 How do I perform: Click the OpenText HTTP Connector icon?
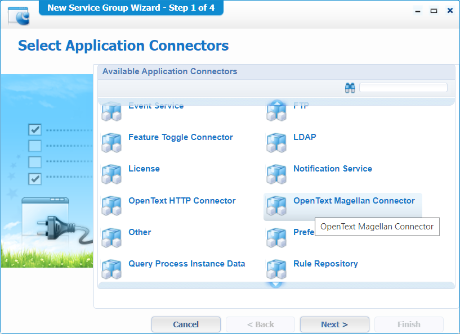tap(111, 206)
